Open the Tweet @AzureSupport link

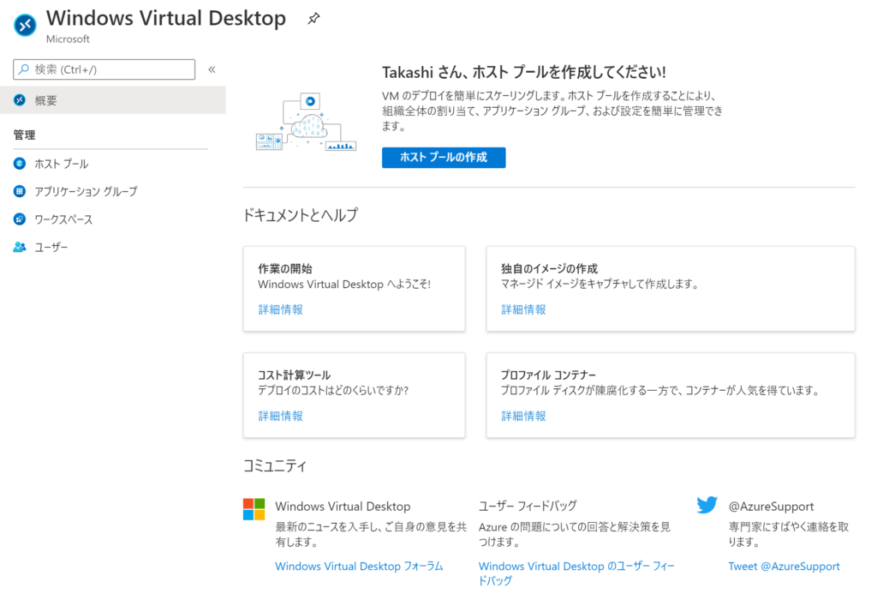(x=785, y=567)
